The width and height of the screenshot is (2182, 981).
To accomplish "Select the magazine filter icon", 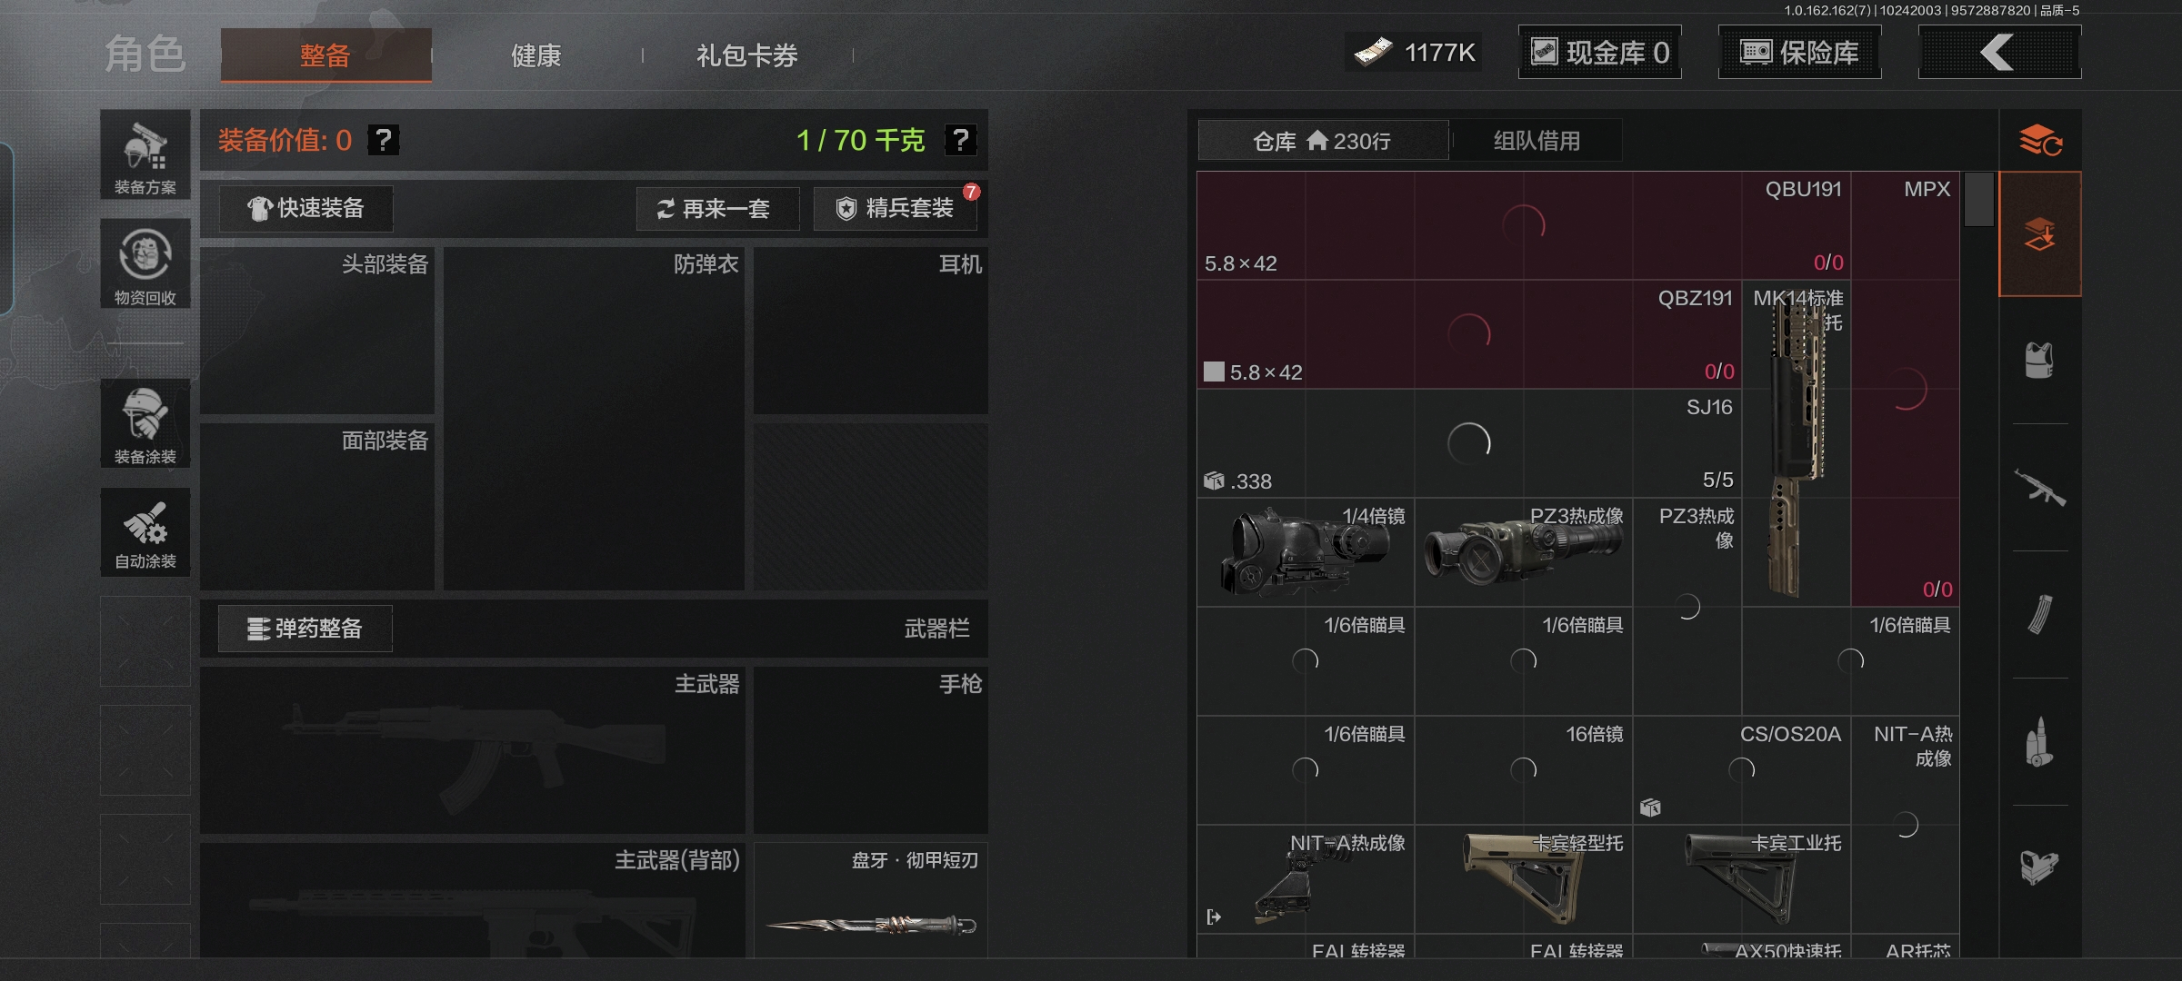I will (x=2039, y=615).
